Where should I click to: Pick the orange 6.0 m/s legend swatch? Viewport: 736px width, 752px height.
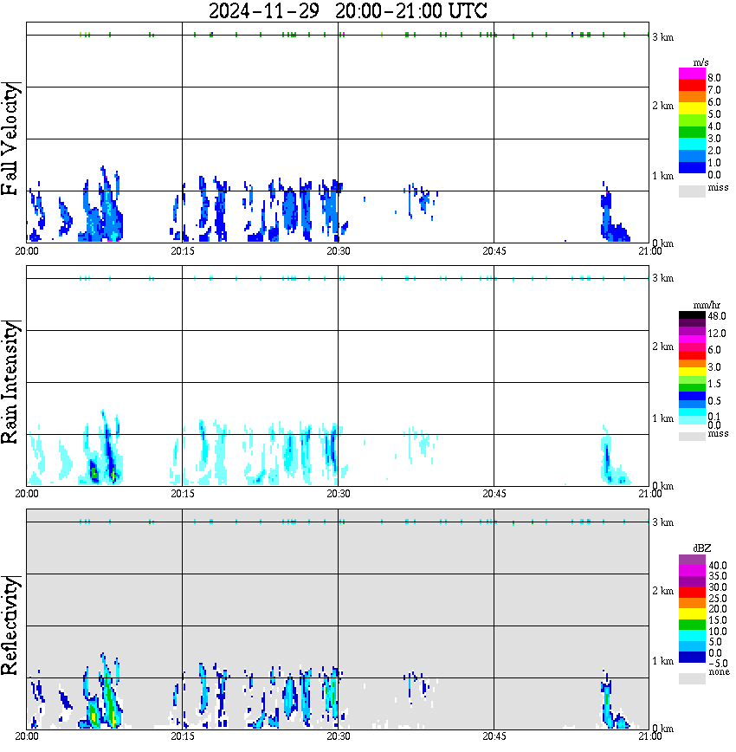(692, 98)
